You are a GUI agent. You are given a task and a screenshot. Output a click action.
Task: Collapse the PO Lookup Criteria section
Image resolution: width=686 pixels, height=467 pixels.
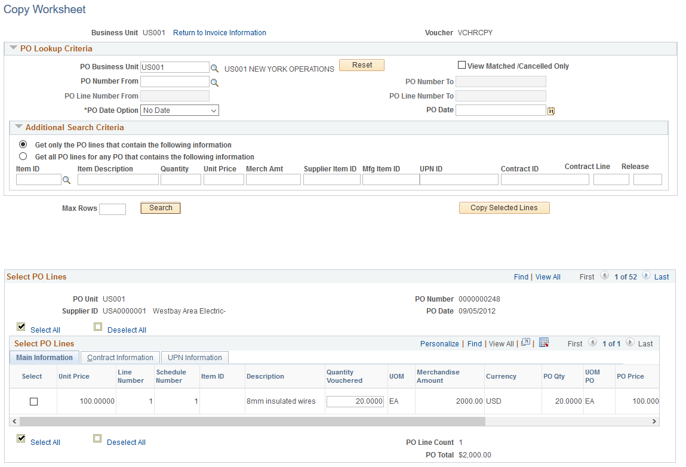tap(12, 48)
